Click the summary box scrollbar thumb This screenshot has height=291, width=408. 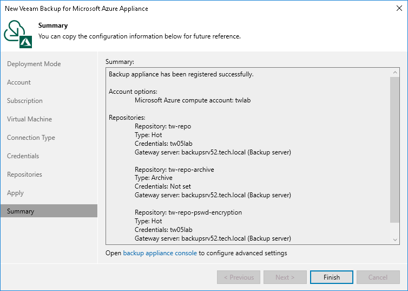click(395, 149)
